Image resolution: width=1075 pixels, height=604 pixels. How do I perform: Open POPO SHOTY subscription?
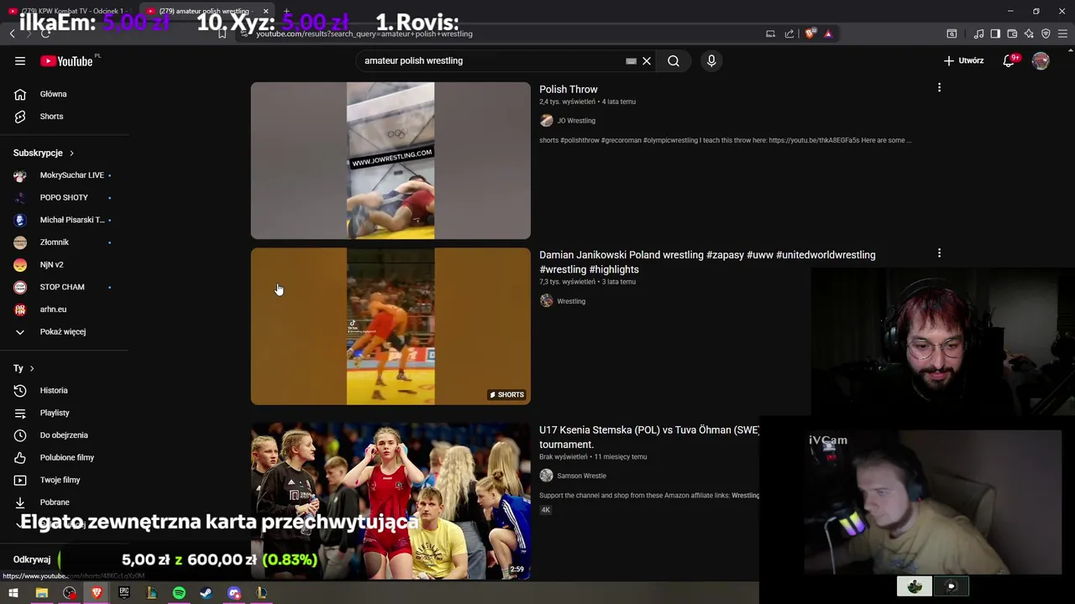coord(64,197)
